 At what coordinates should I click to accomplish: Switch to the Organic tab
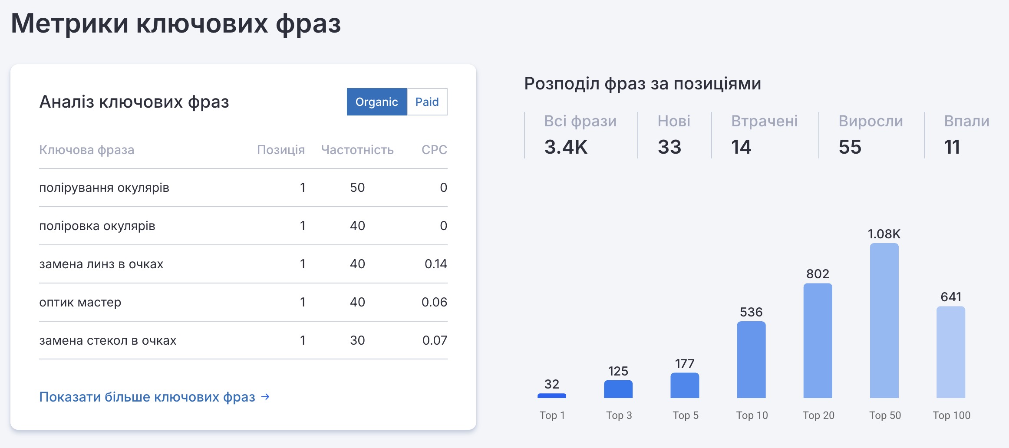coord(376,102)
